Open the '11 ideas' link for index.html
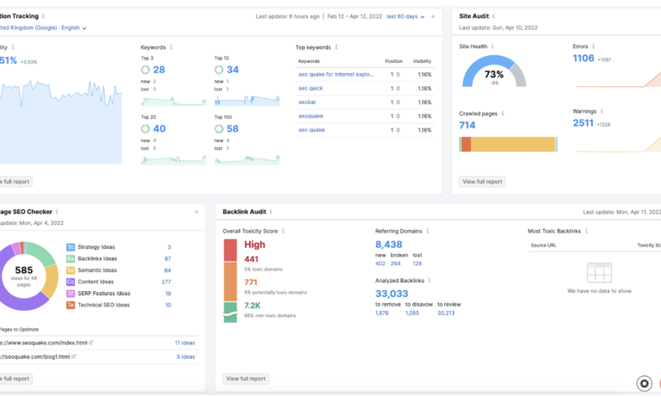 (x=184, y=343)
